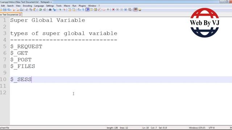The width and height of the screenshot is (232, 130).
Task: Click the Save All toolbar icon
Action: (x=9, y=10)
